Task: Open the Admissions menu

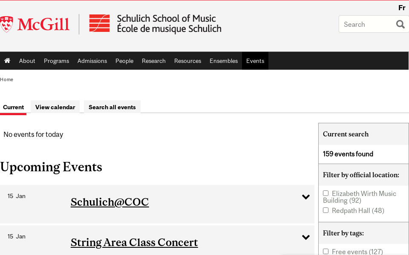Action: [92, 61]
